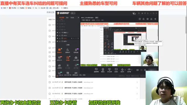187x105 pixels.
Task: Toggle the lock on the 全屏 9 source
Action: 60,41
